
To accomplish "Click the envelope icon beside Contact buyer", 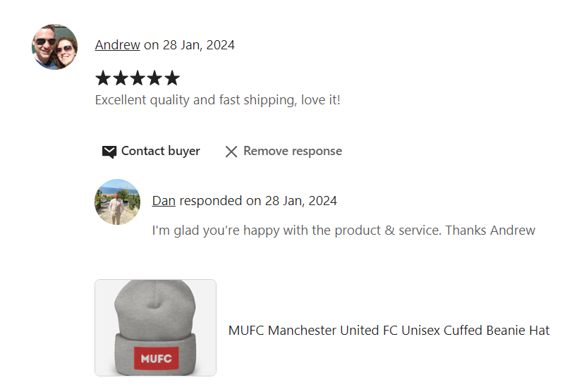I will point(109,152).
